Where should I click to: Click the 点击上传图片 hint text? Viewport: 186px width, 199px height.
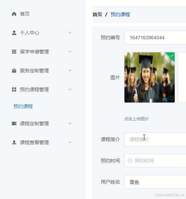tap(136, 119)
